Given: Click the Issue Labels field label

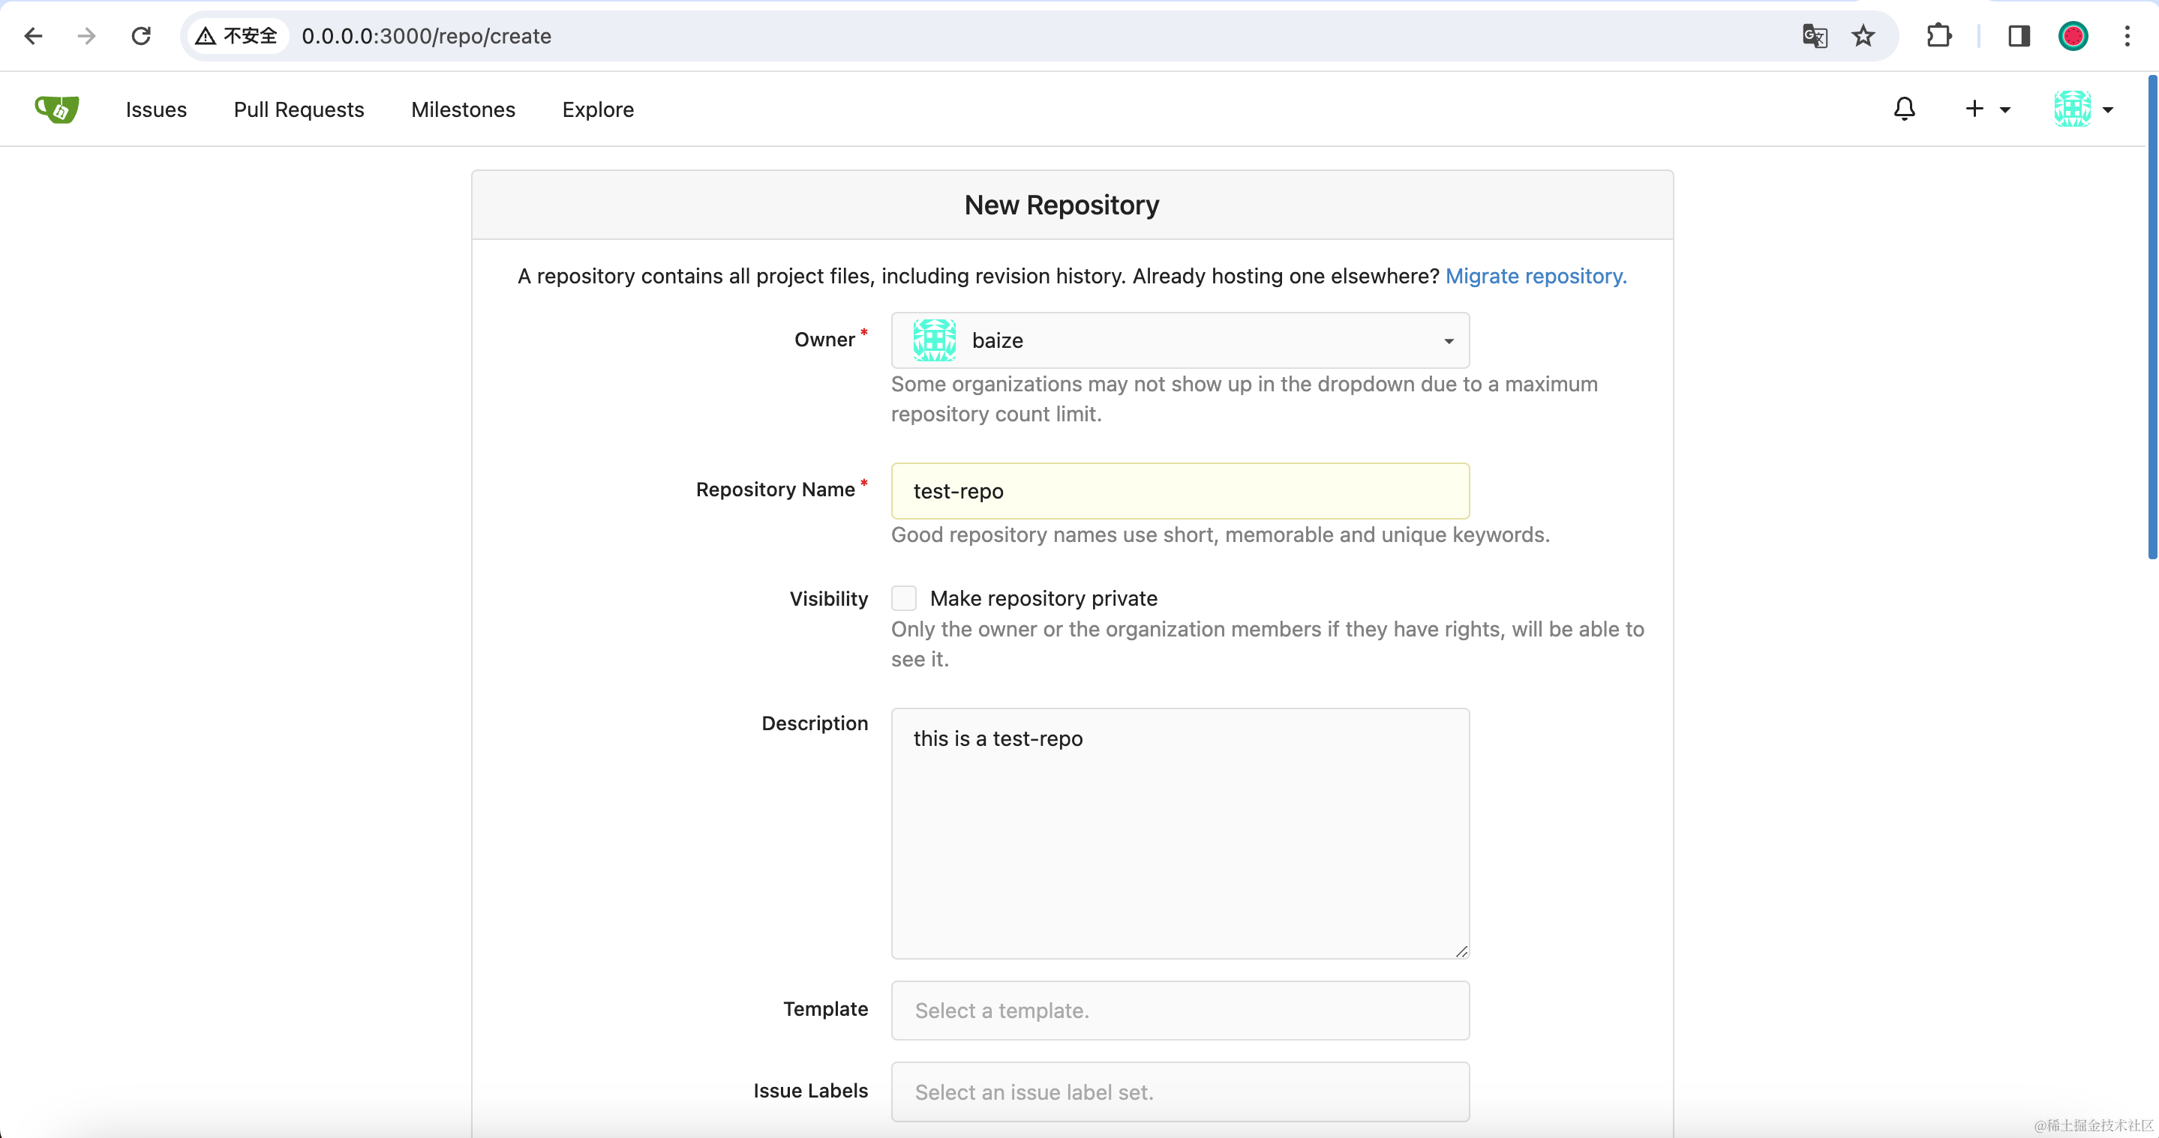Looking at the screenshot, I should [x=809, y=1090].
